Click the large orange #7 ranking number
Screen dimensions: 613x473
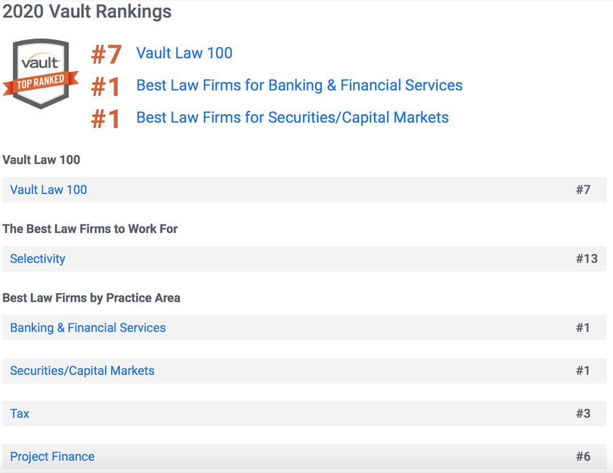click(106, 54)
